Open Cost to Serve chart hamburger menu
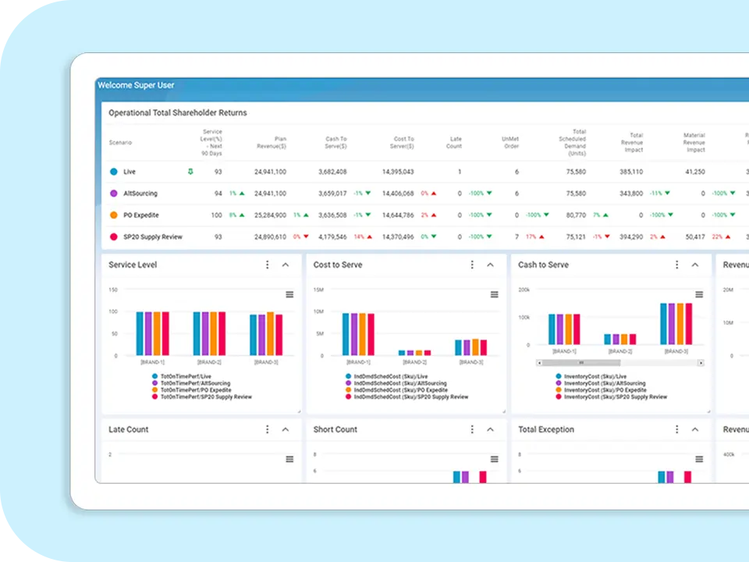 click(x=494, y=294)
